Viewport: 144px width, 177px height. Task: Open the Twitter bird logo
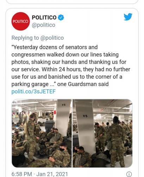pyautogui.click(x=128, y=17)
